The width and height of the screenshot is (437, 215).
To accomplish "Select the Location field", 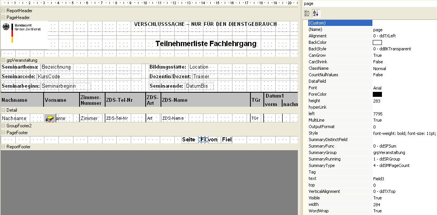I will tap(199, 67).
